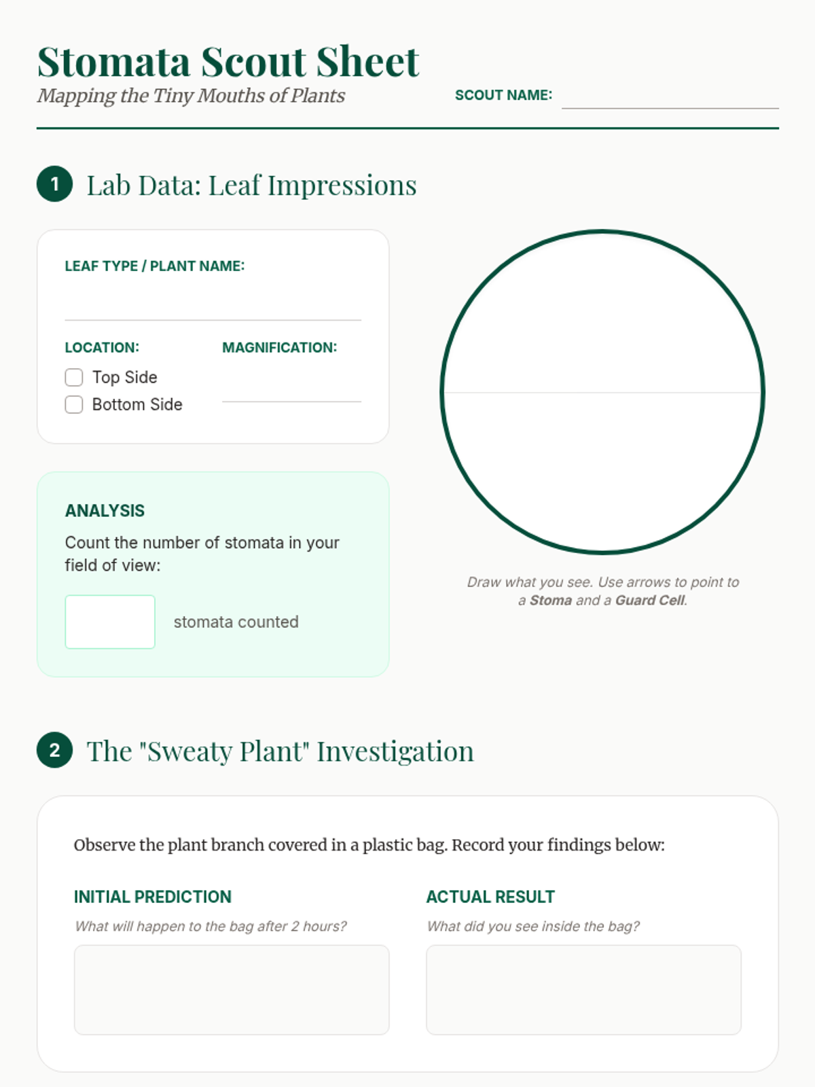815x1087 pixels.
Task: Click the bold Guard Cell caption word
Action: pos(650,600)
